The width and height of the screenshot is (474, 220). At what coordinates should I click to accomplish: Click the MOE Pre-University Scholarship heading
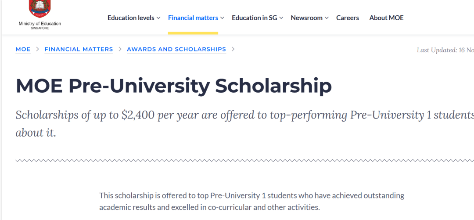[173, 86]
